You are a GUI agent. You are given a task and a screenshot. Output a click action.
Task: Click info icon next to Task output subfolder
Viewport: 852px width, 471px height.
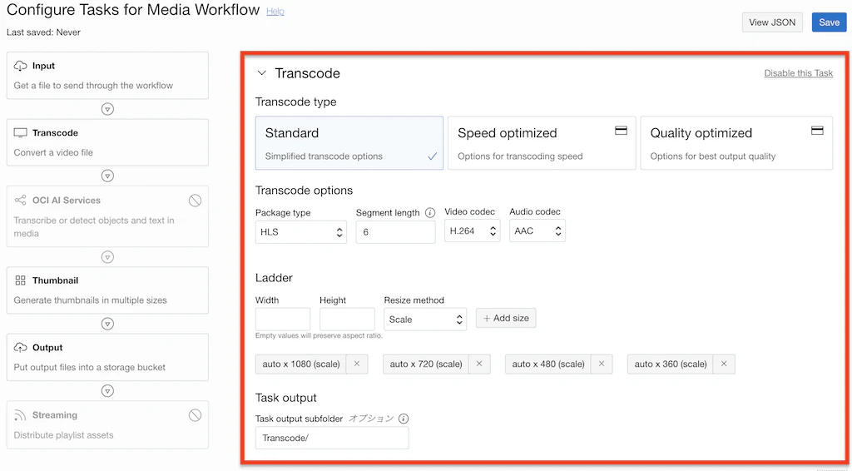tap(404, 419)
